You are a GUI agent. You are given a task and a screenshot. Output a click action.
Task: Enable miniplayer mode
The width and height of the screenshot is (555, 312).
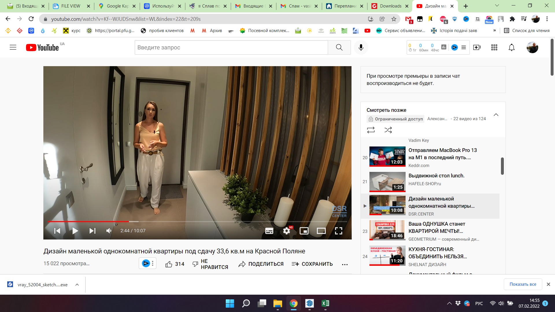[x=304, y=231]
